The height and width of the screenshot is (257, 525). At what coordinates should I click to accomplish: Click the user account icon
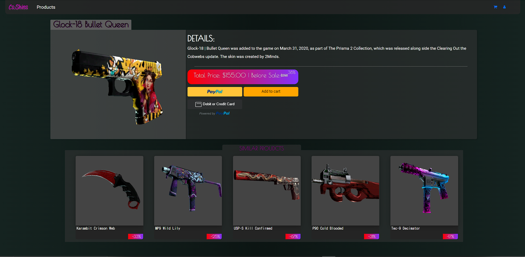[x=504, y=7]
